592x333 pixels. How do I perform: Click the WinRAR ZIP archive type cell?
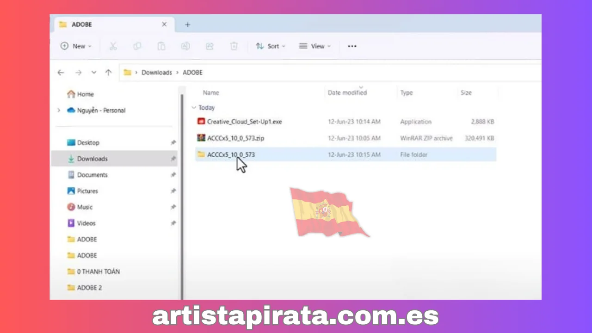(426, 138)
